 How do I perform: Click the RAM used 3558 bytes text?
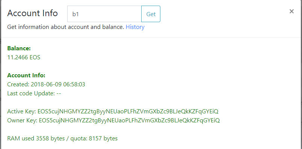(x=36, y=138)
